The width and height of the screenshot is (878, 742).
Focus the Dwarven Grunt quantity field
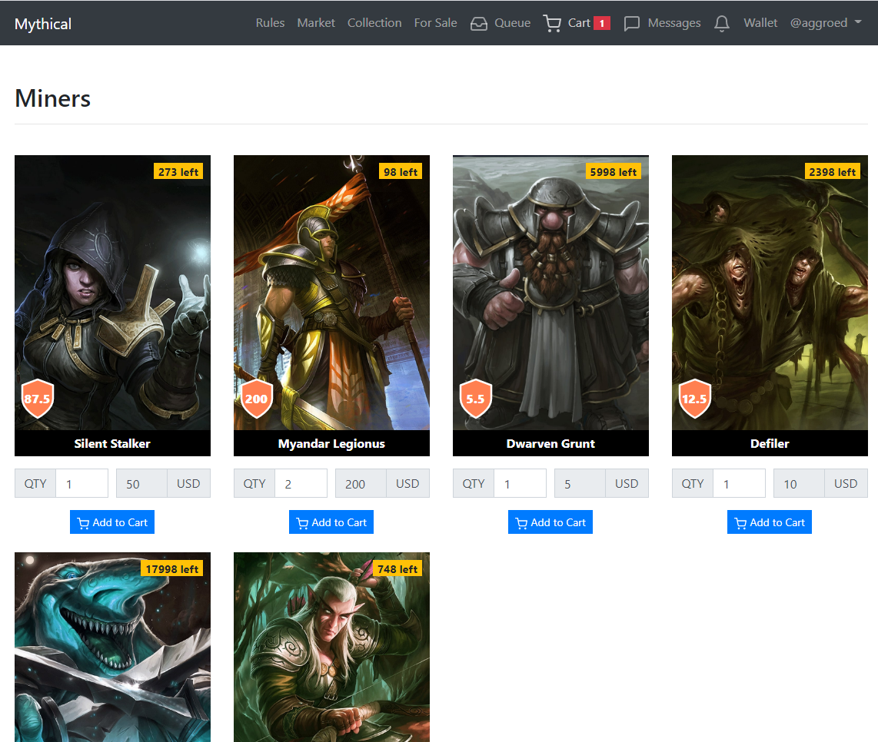point(520,483)
